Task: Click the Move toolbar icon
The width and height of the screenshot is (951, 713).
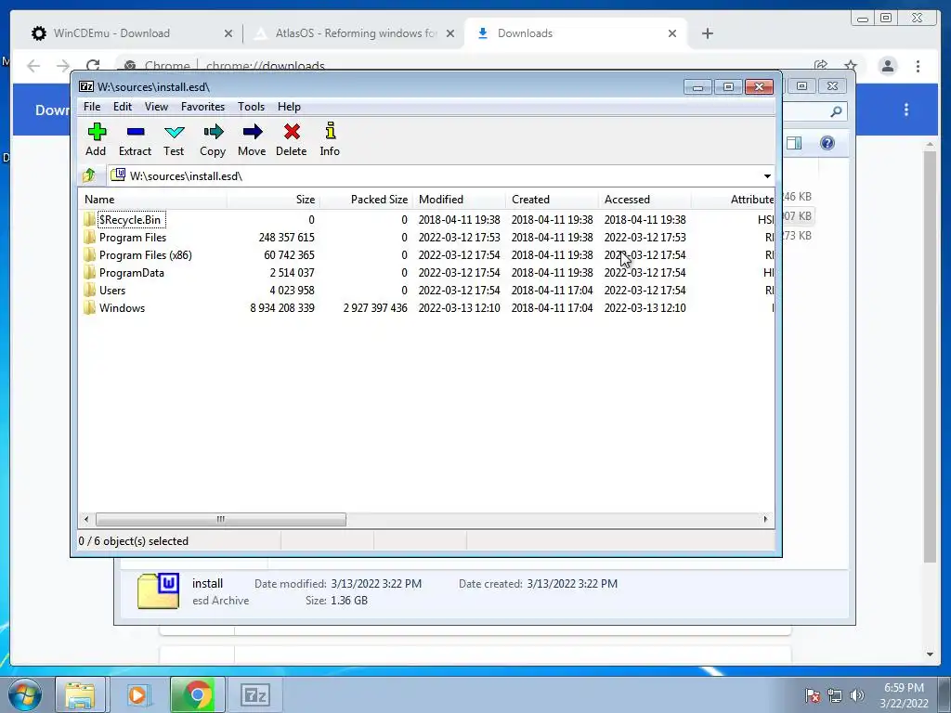Action: [x=252, y=132]
